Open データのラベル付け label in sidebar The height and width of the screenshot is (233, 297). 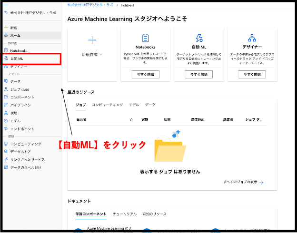pyautogui.click(x=26, y=167)
